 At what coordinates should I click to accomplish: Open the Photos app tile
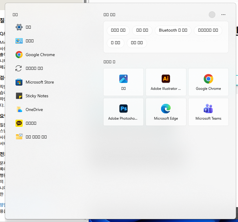(x=123, y=82)
